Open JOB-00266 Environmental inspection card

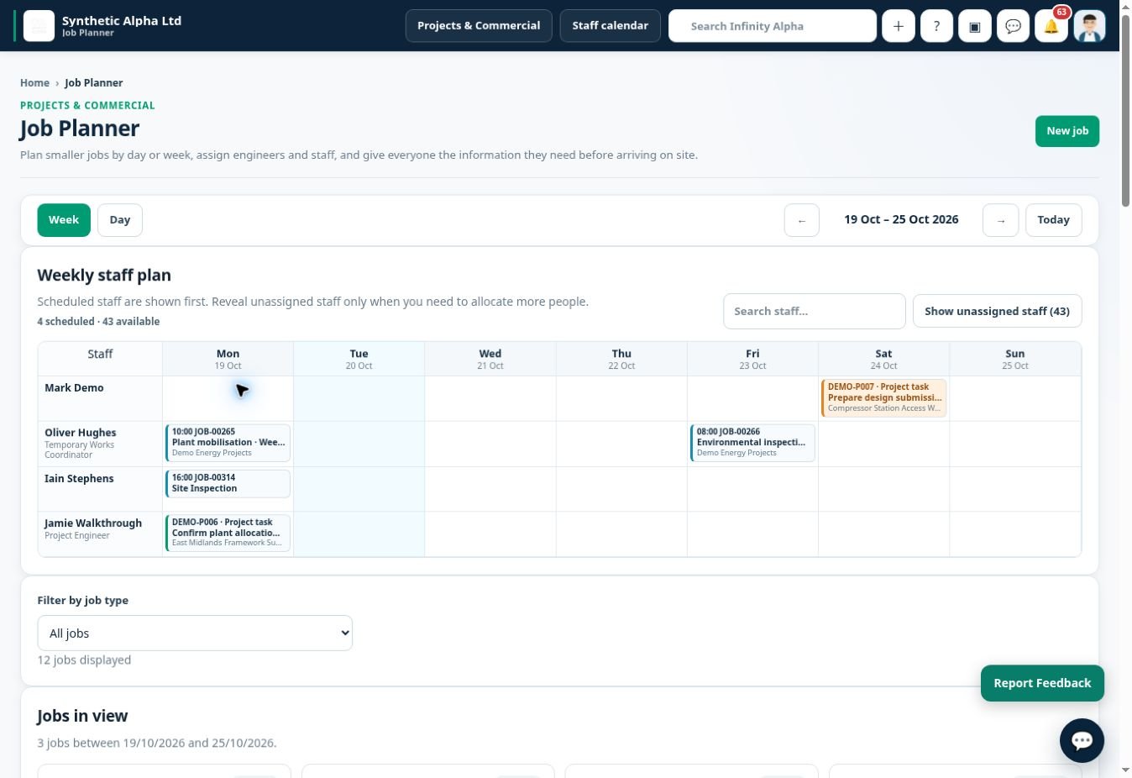752,443
